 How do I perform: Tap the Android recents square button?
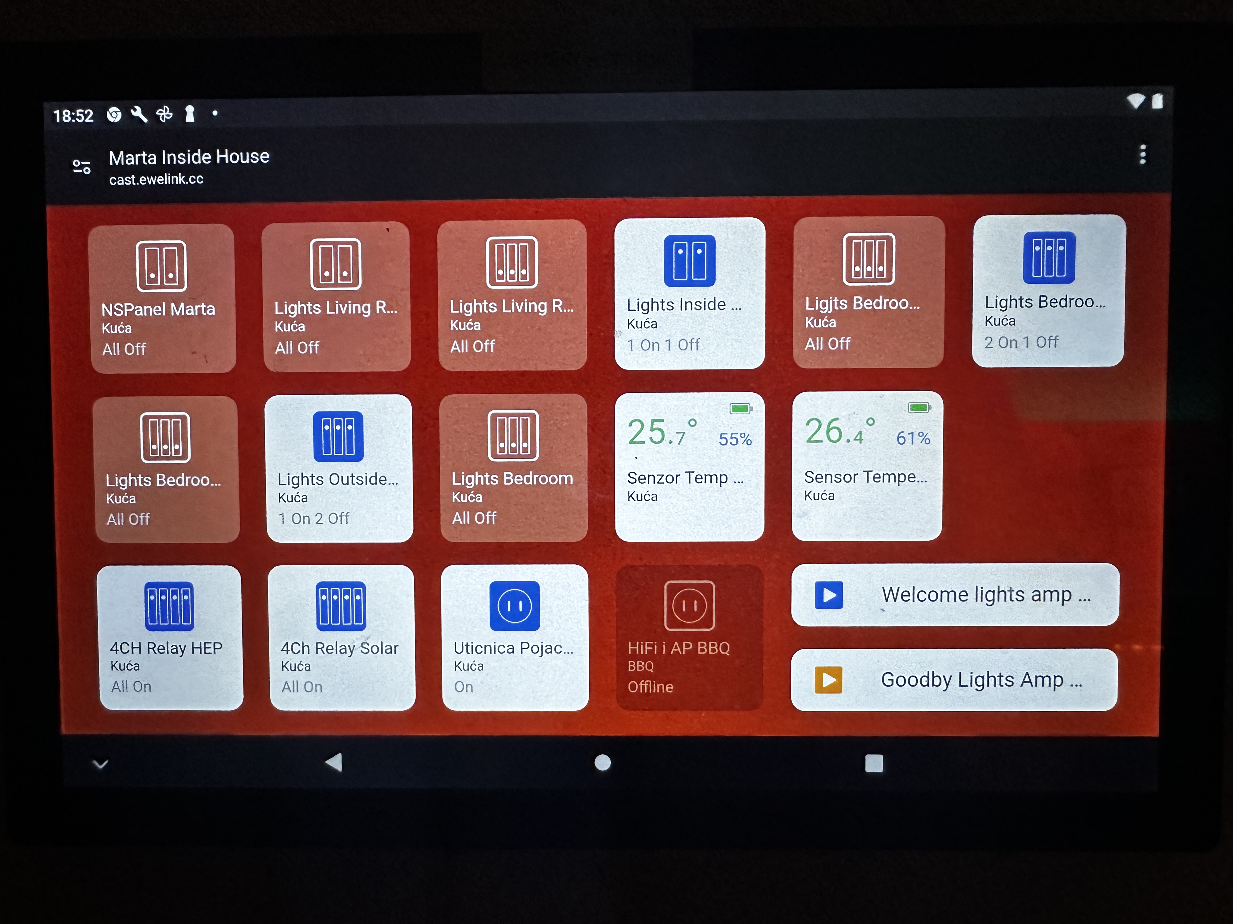pyautogui.click(x=874, y=763)
